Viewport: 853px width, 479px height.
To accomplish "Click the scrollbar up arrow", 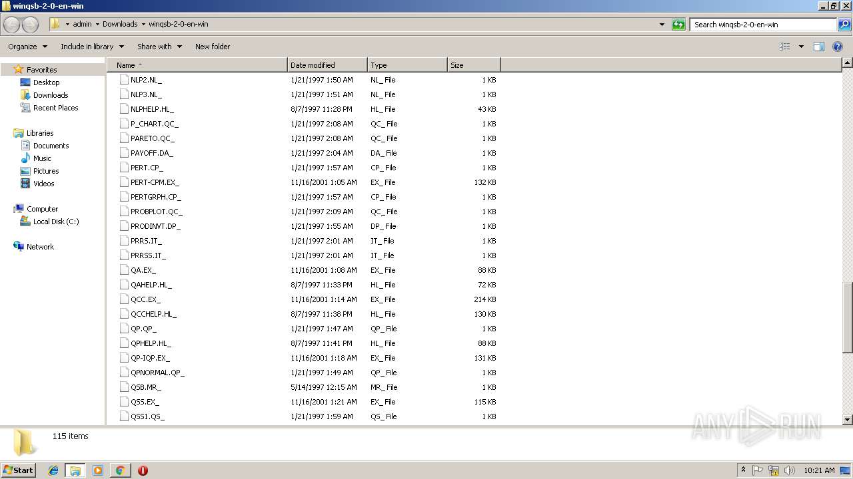I will click(x=848, y=63).
